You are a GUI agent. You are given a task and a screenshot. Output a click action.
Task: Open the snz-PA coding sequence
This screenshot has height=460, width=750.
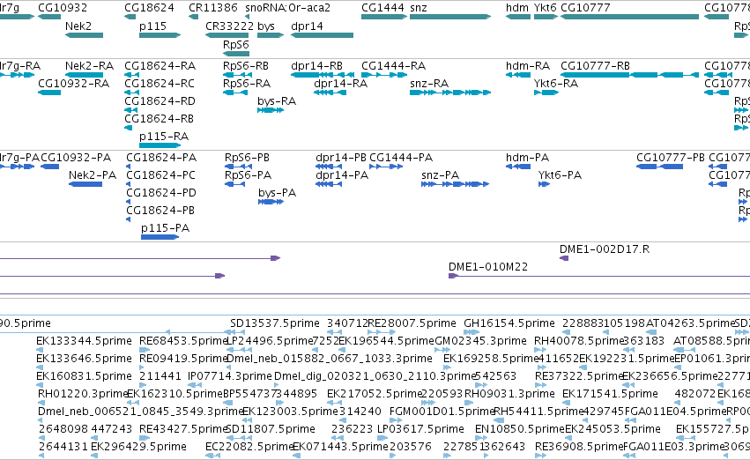[455, 184]
